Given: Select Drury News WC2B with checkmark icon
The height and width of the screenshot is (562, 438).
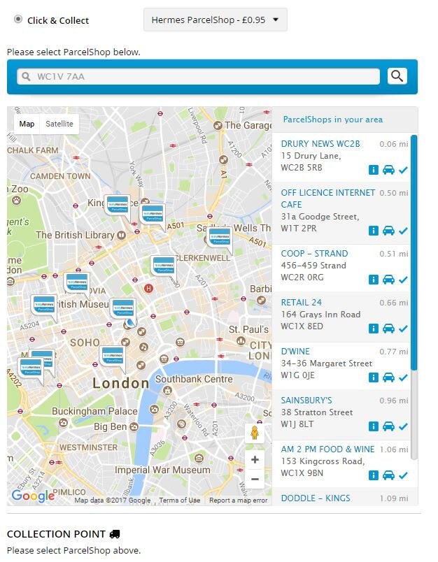Looking at the screenshot, I should coord(403,170).
